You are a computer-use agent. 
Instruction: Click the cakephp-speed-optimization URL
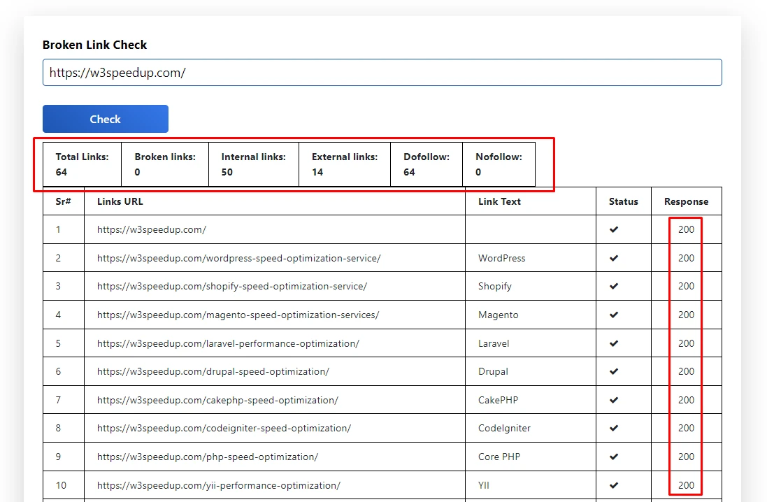tap(217, 400)
